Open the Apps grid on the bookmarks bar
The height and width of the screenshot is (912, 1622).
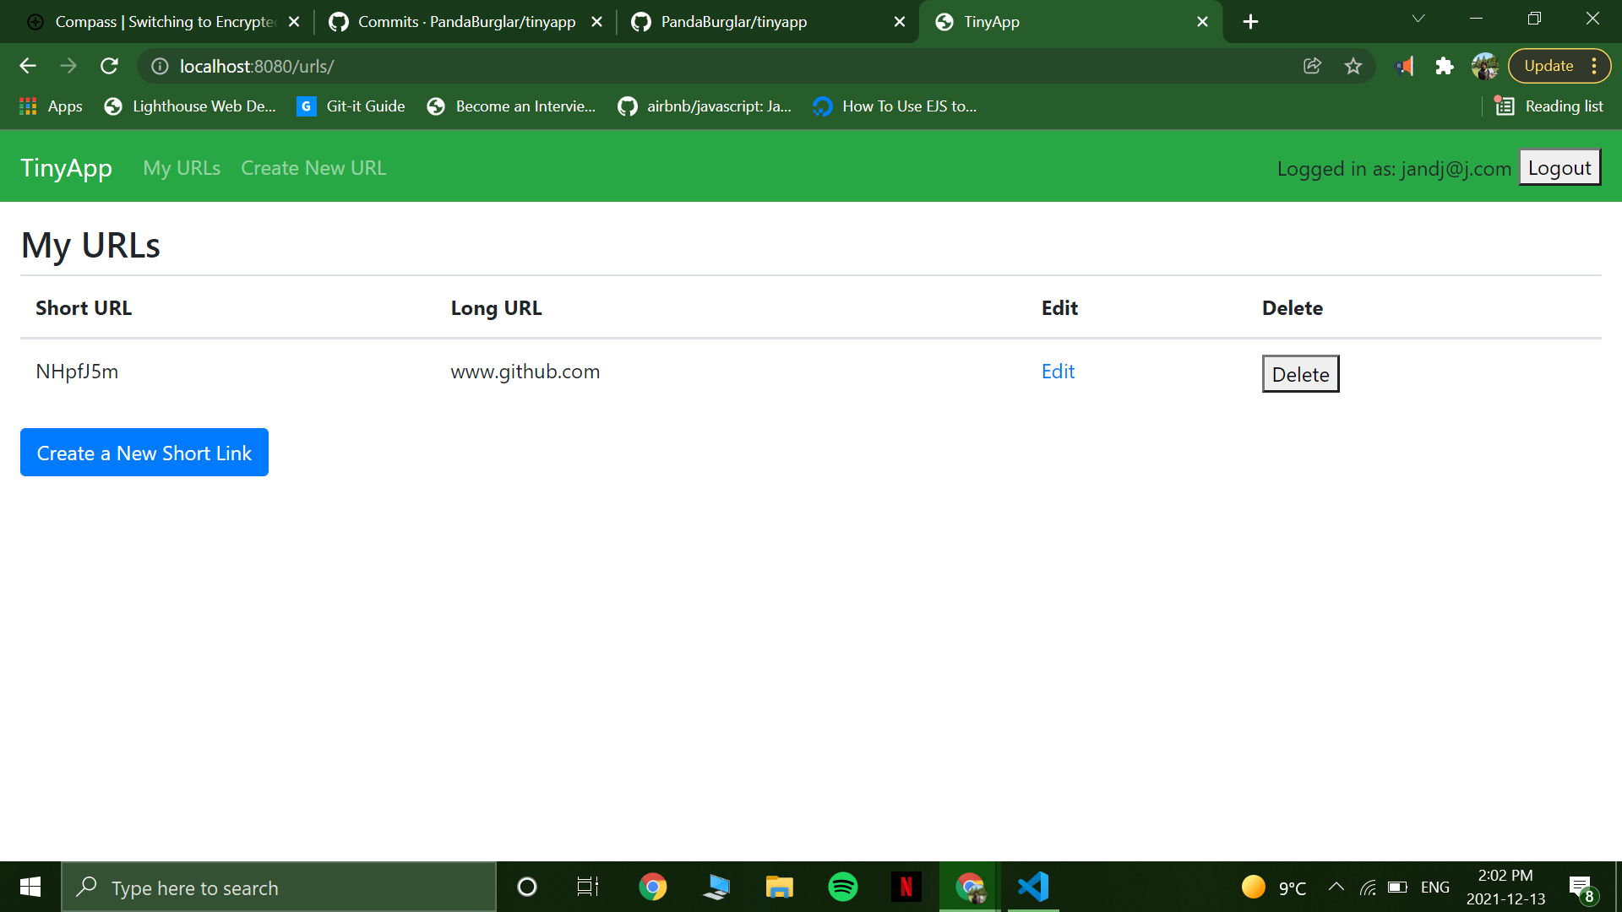click(28, 106)
